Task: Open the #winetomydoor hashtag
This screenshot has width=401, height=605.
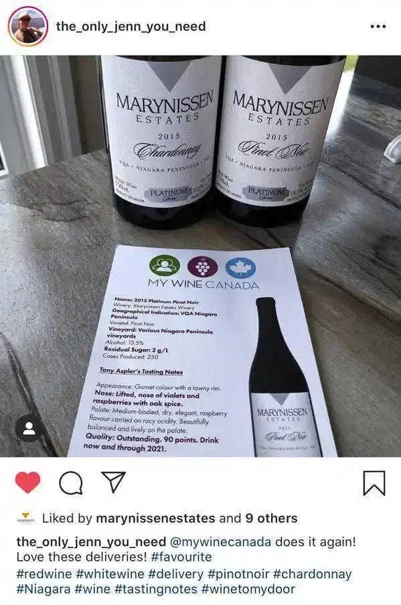Action: click(x=248, y=589)
